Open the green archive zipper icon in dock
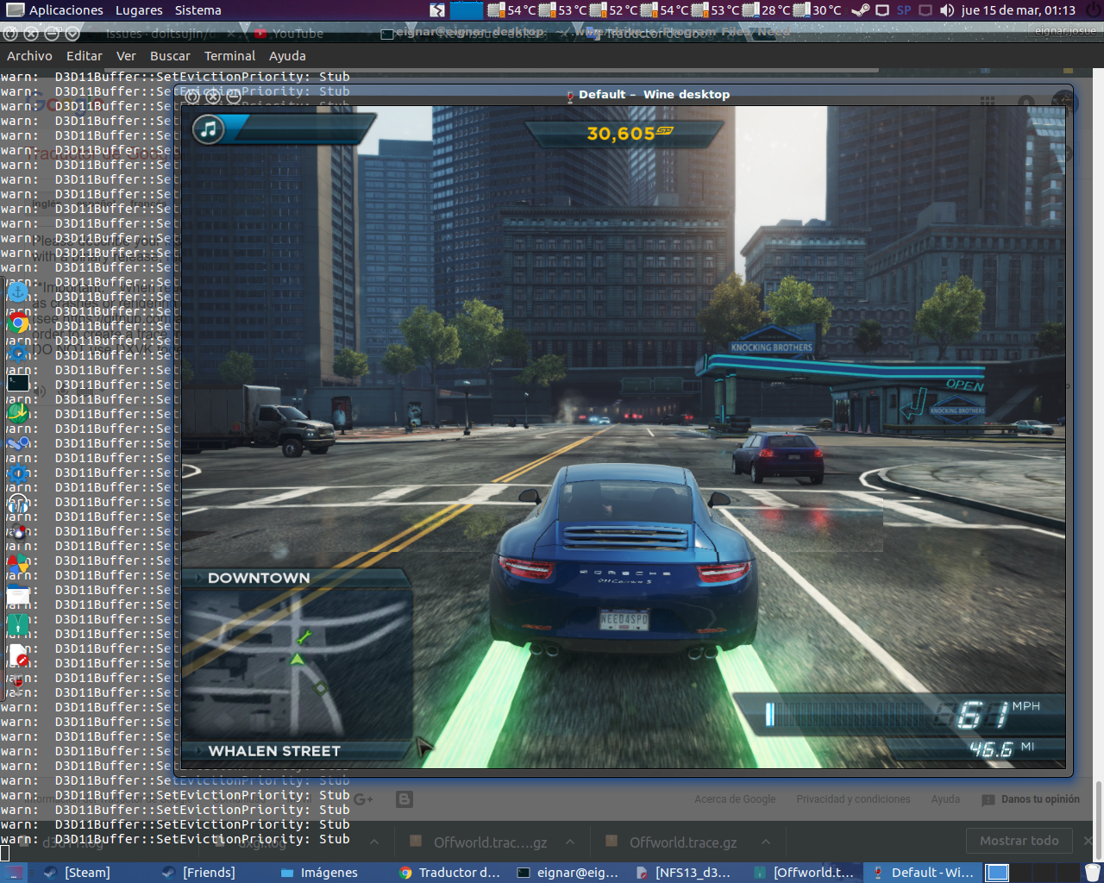1104x883 pixels. [x=18, y=624]
